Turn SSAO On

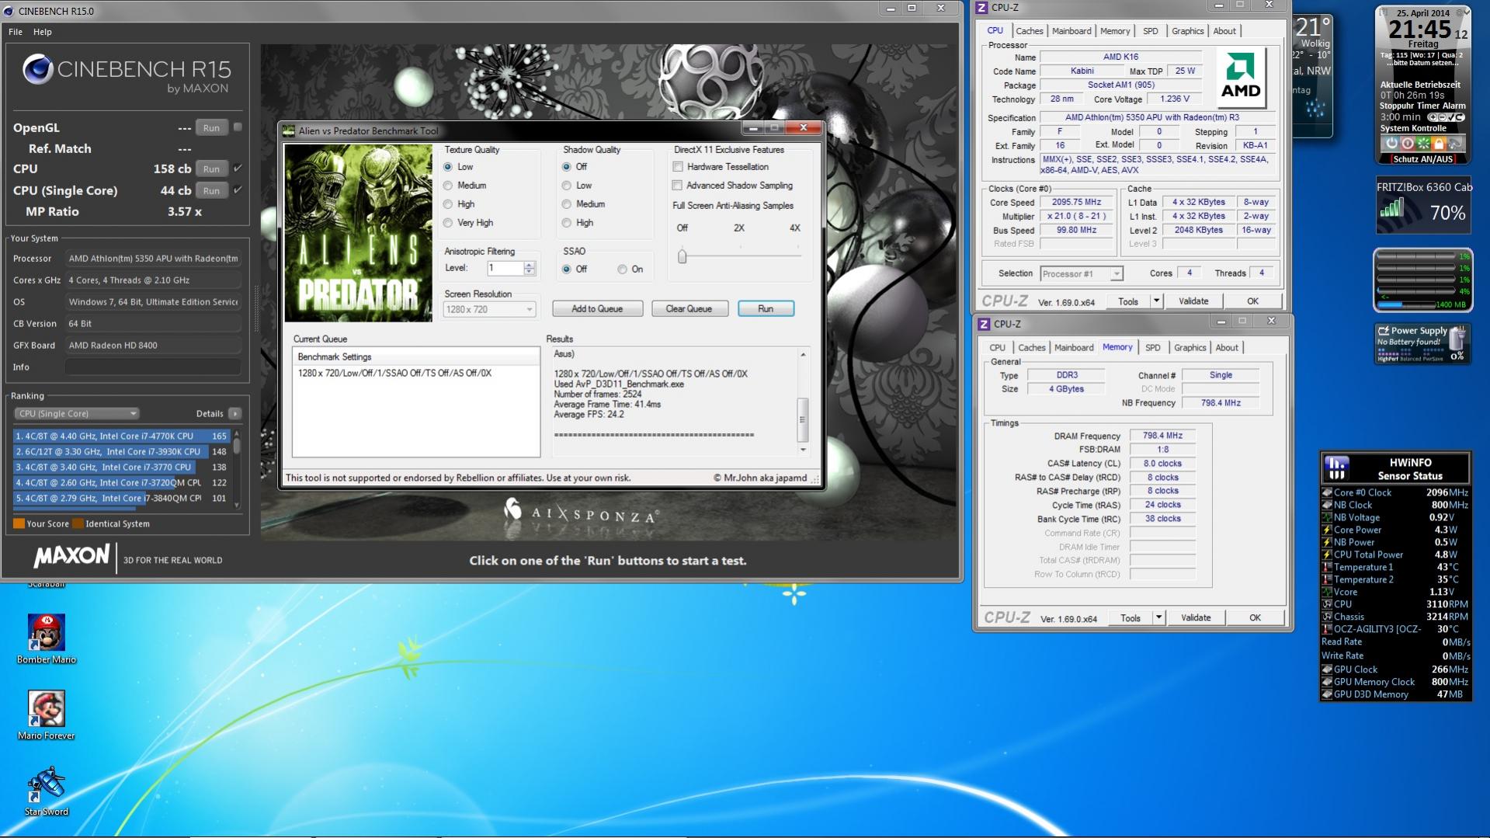coord(623,269)
